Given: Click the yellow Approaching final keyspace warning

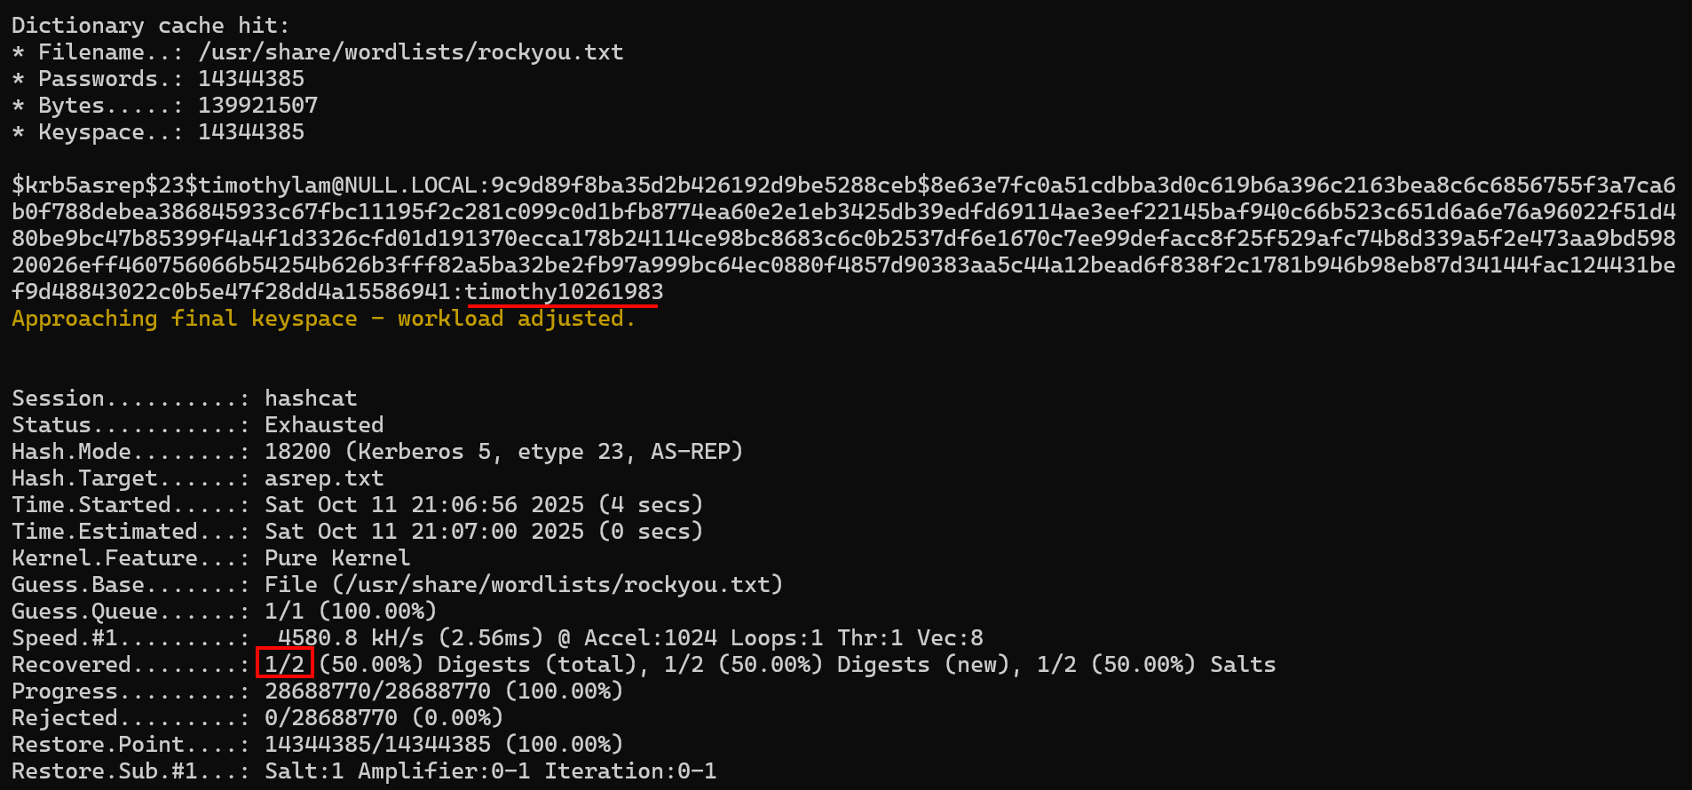Looking at the screenshot, I should (323, 319).
